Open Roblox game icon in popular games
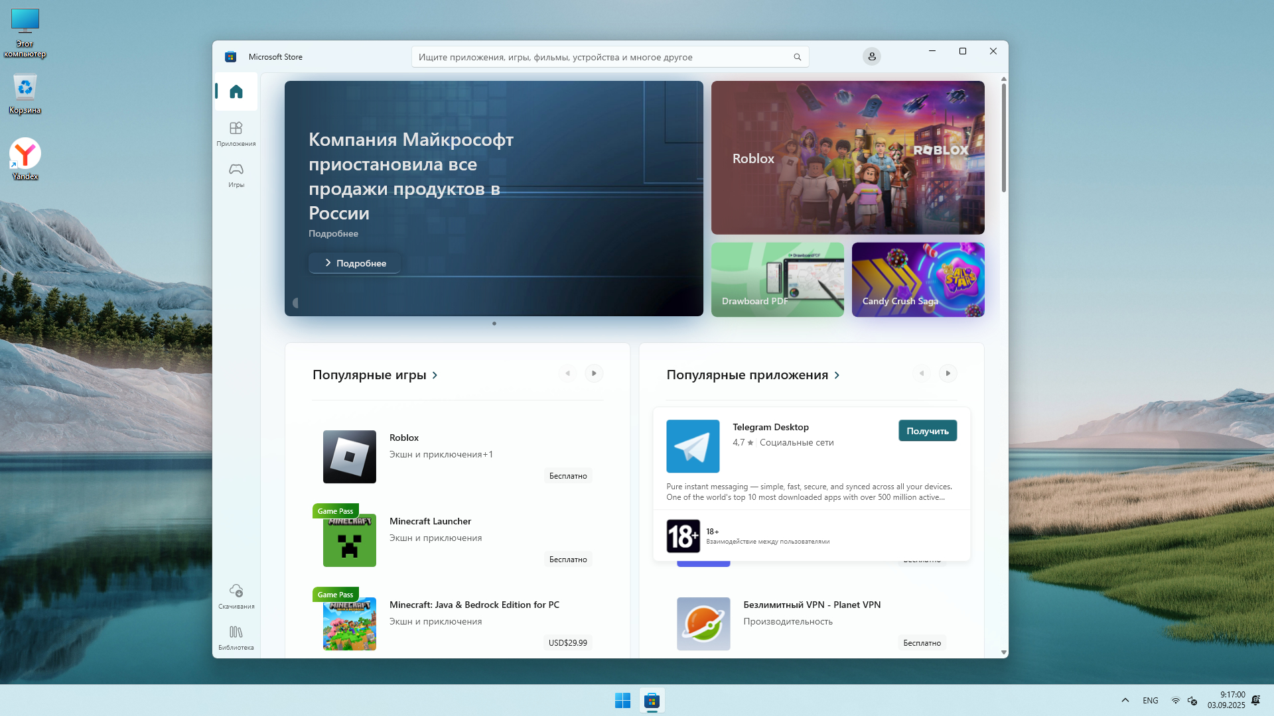 (x=349, y=457)
